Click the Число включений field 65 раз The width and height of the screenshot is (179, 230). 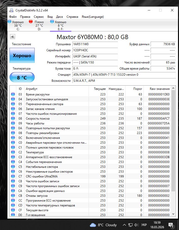(163, 62)
